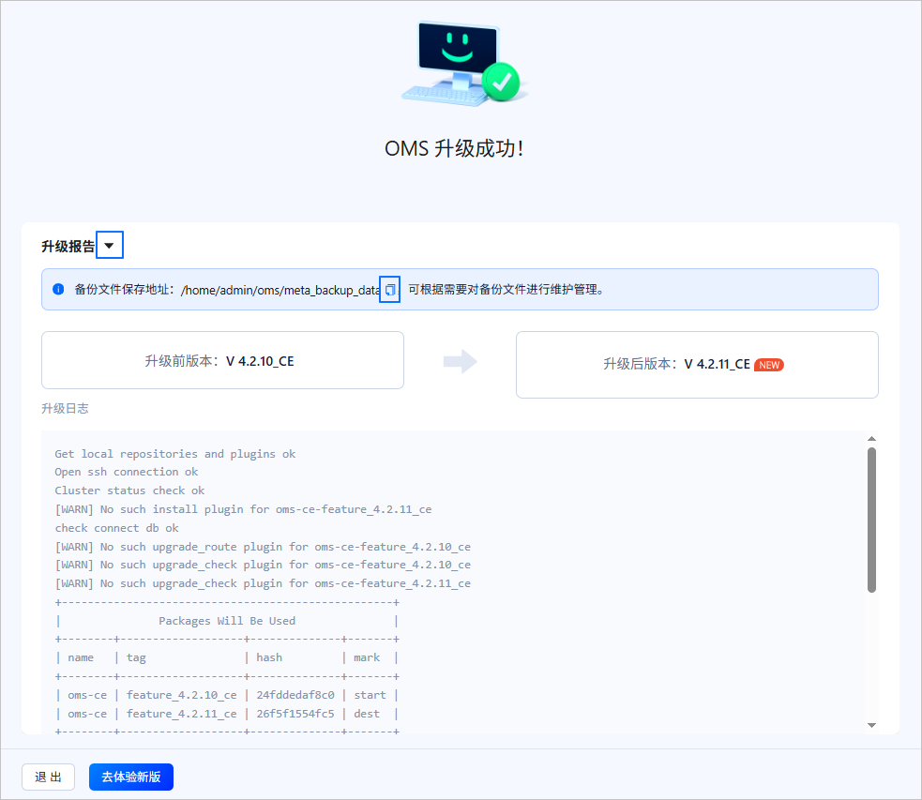Click log line 'check connect db ok'
Image resolution: width=922 pixels, height=800 pixels.
point(117,528)
